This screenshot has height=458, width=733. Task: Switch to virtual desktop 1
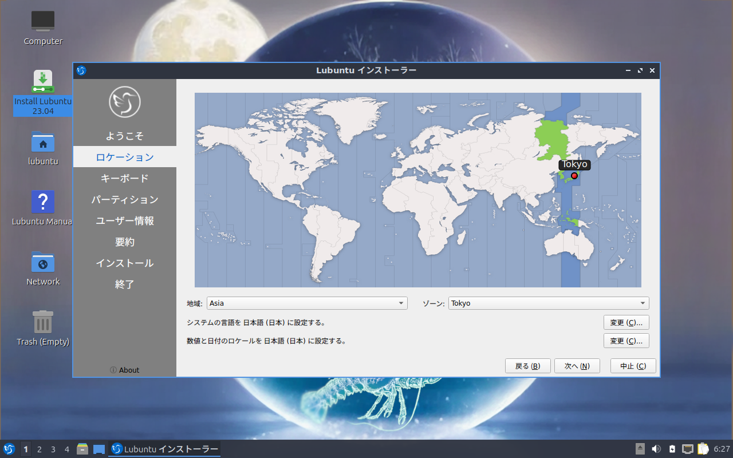pos(26,449)
